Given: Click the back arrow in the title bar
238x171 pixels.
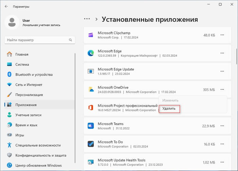Looking at the screenshot, I should pos(6,6).
